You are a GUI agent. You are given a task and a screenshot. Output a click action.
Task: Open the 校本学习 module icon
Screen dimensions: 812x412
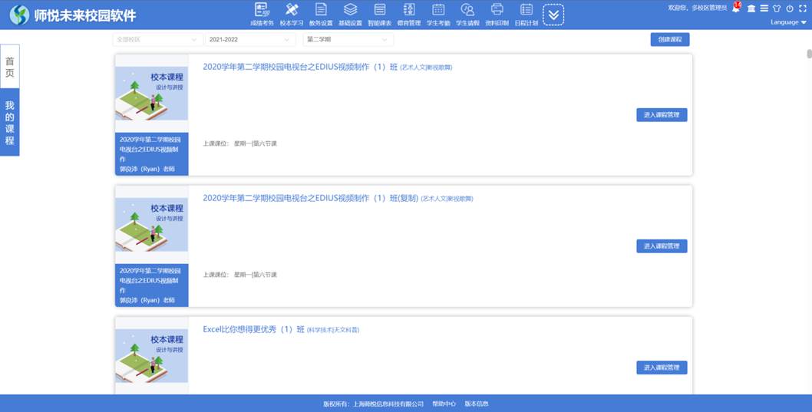point(292,14)
